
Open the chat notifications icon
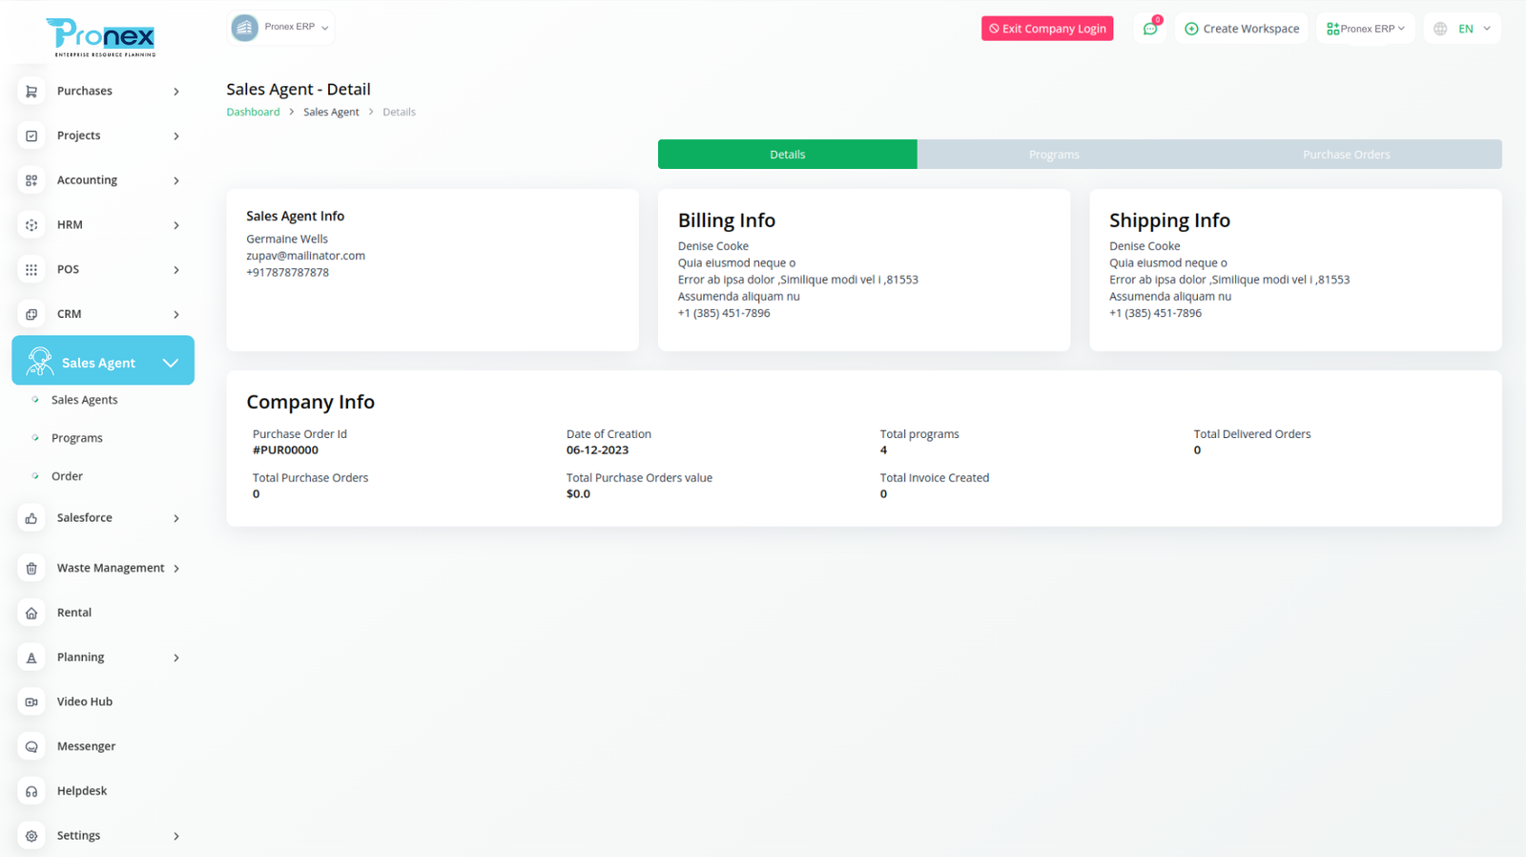coord(1150,29)
